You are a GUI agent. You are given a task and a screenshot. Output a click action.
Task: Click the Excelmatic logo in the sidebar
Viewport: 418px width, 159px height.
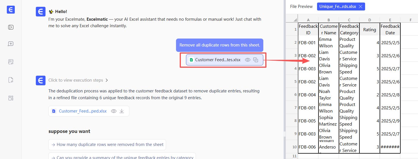(11, 10)
